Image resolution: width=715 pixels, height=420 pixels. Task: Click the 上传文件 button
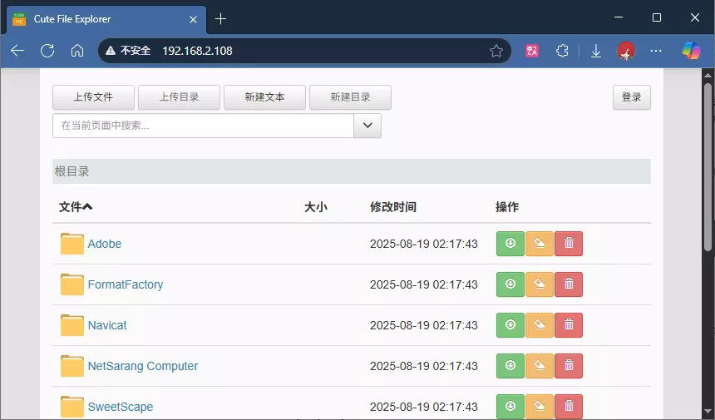[x=93, y=97]
